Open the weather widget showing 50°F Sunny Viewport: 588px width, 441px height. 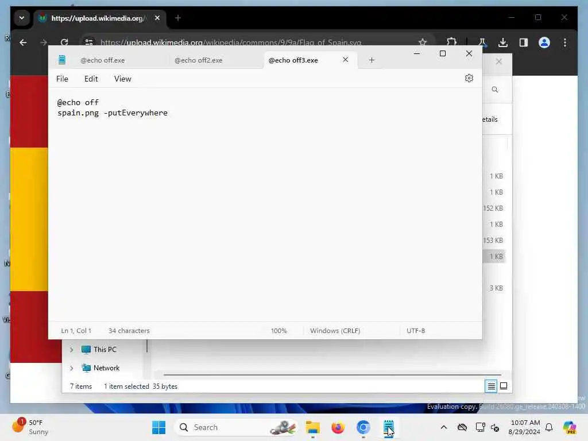pos(30,427)
